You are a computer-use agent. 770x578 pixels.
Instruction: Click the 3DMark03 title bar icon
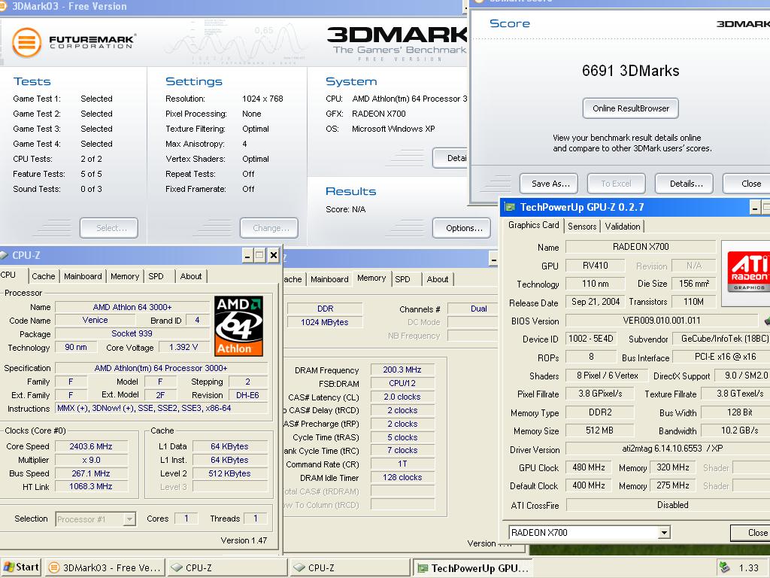tap(3, 6)
